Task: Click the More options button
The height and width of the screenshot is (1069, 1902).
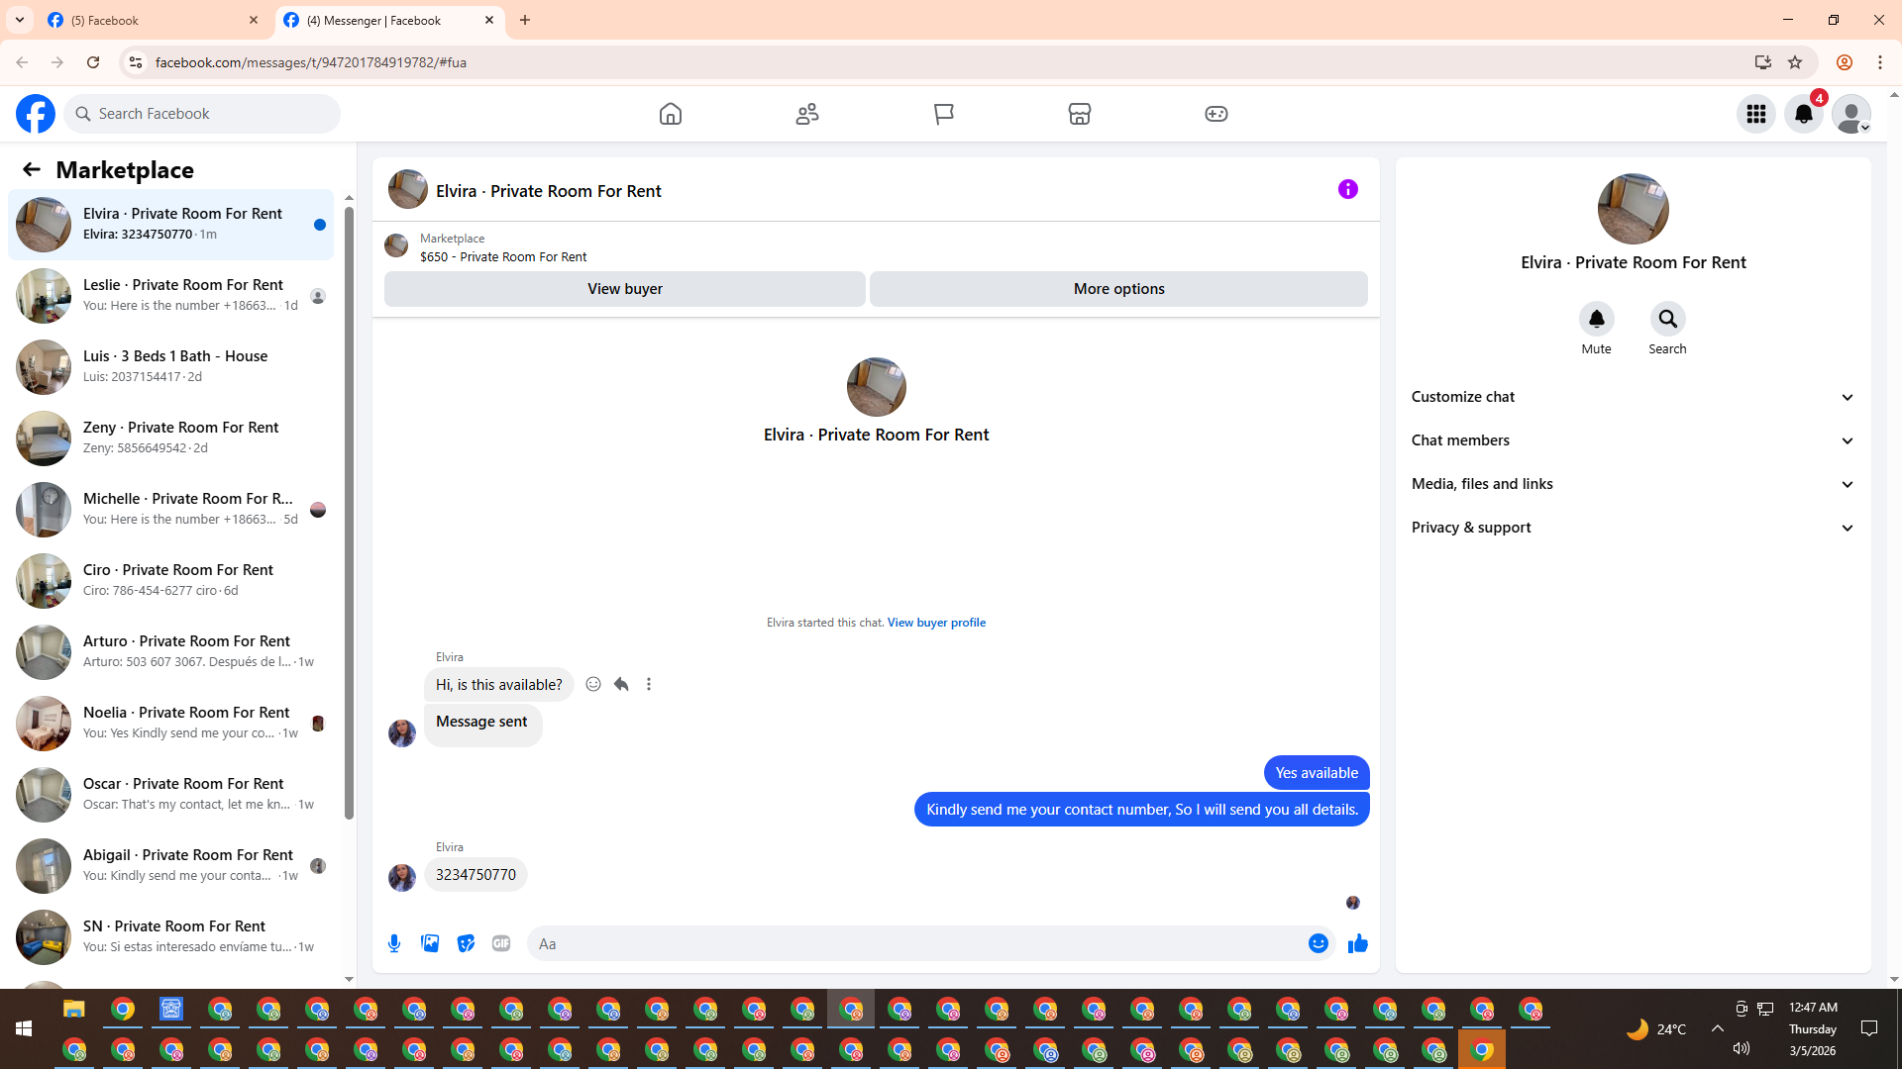Action: pos(1119,289)
